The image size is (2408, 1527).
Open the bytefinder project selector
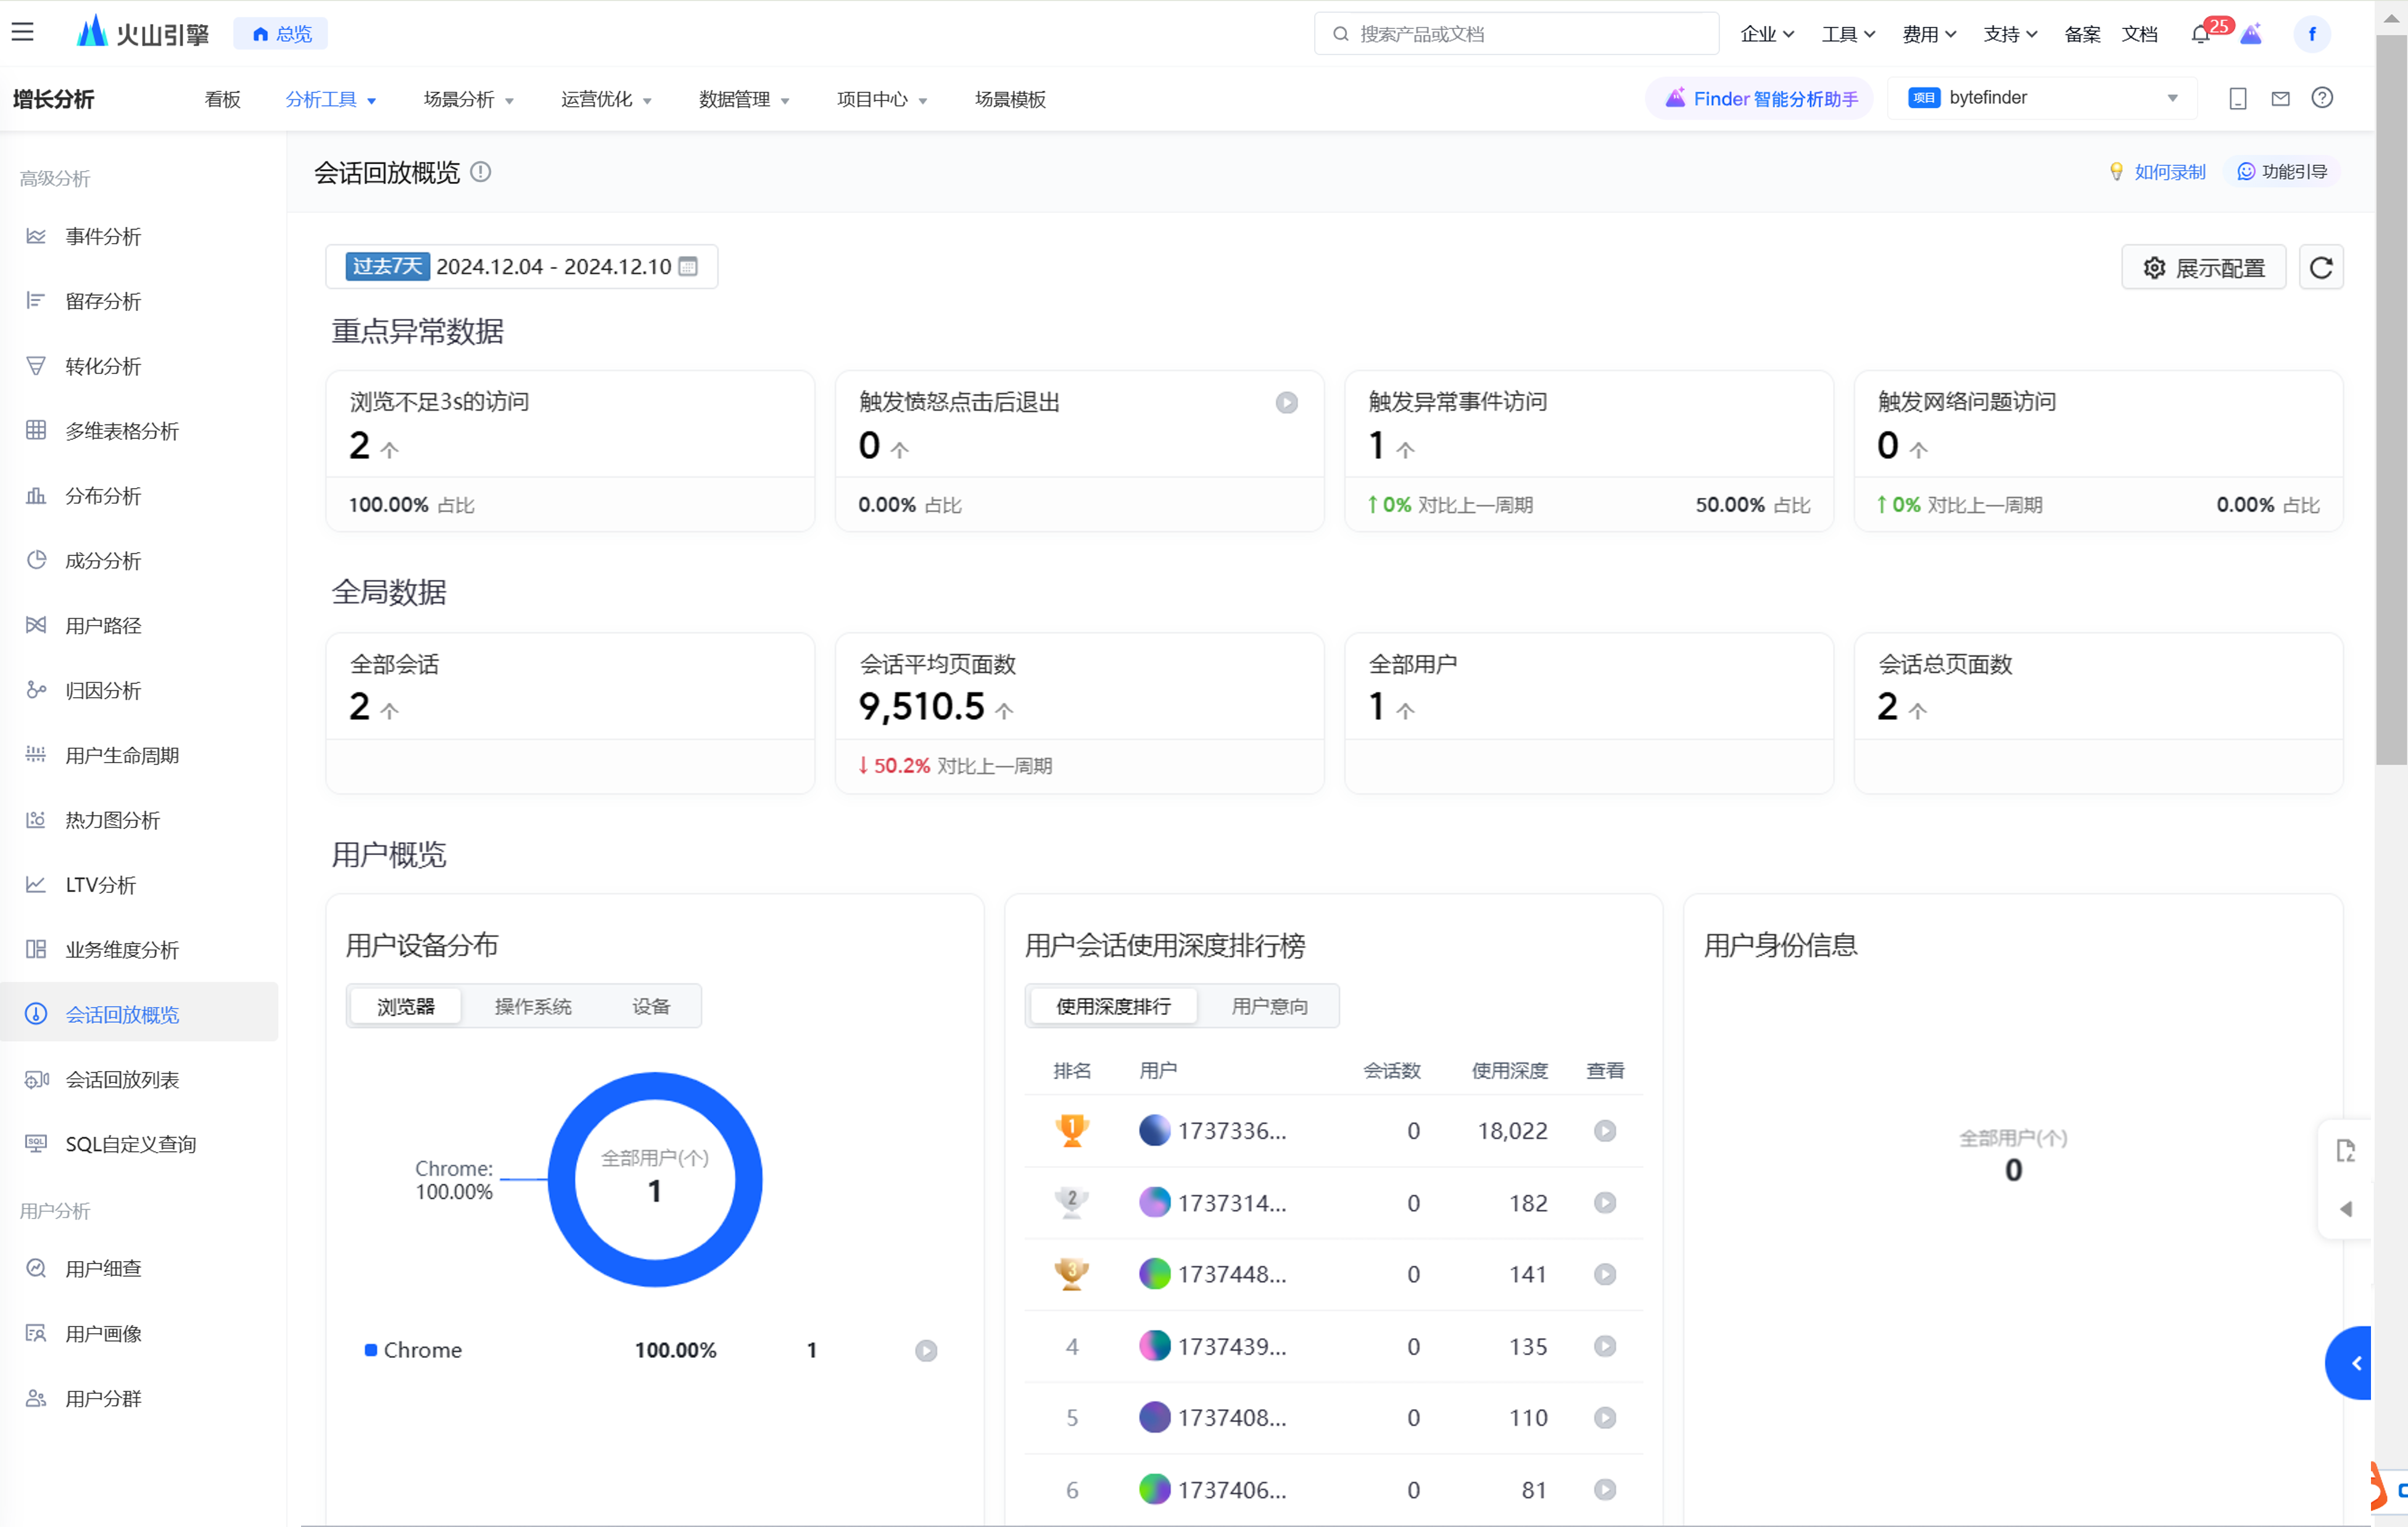(2042, 98)
